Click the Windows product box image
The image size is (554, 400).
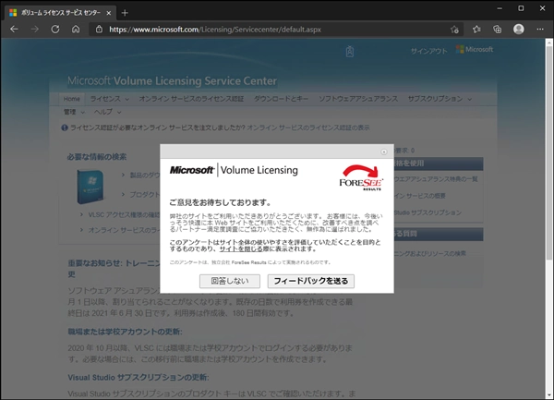90,187
